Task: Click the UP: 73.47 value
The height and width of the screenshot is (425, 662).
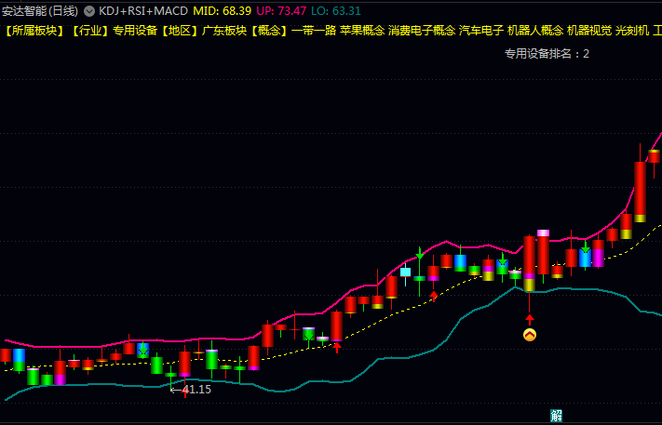Action: pyautogui.click(x=281, y=11)
